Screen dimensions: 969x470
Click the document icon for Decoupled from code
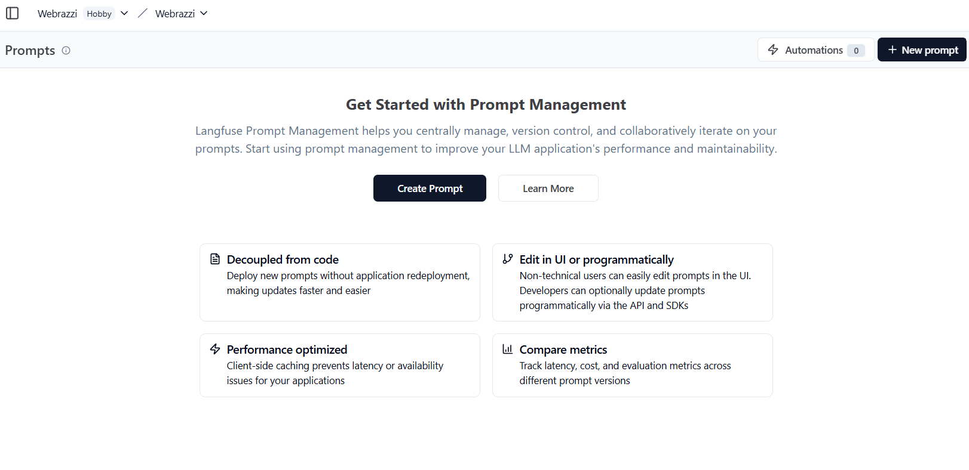coord(215,259)
